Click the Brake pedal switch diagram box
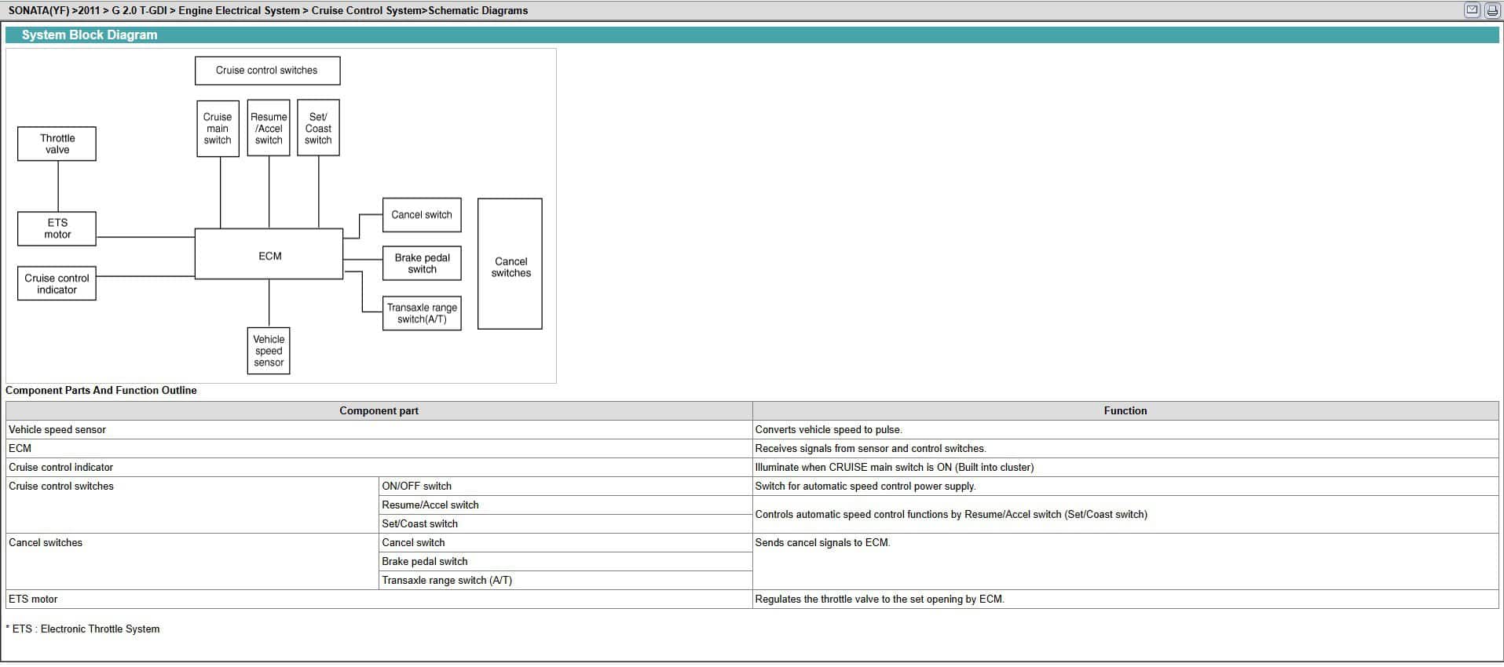This screenshot has height=667, width=1504. coord(422,263)
